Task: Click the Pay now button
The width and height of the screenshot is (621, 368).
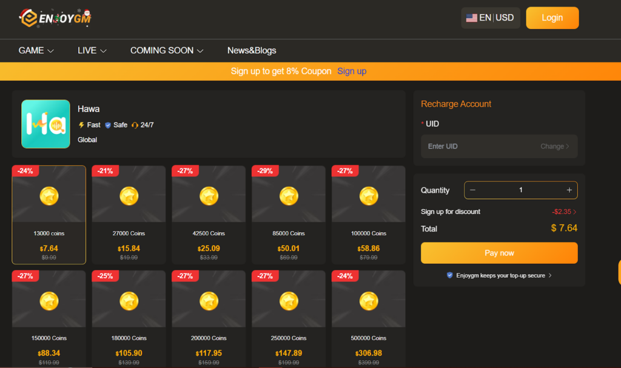Action: 499,253
